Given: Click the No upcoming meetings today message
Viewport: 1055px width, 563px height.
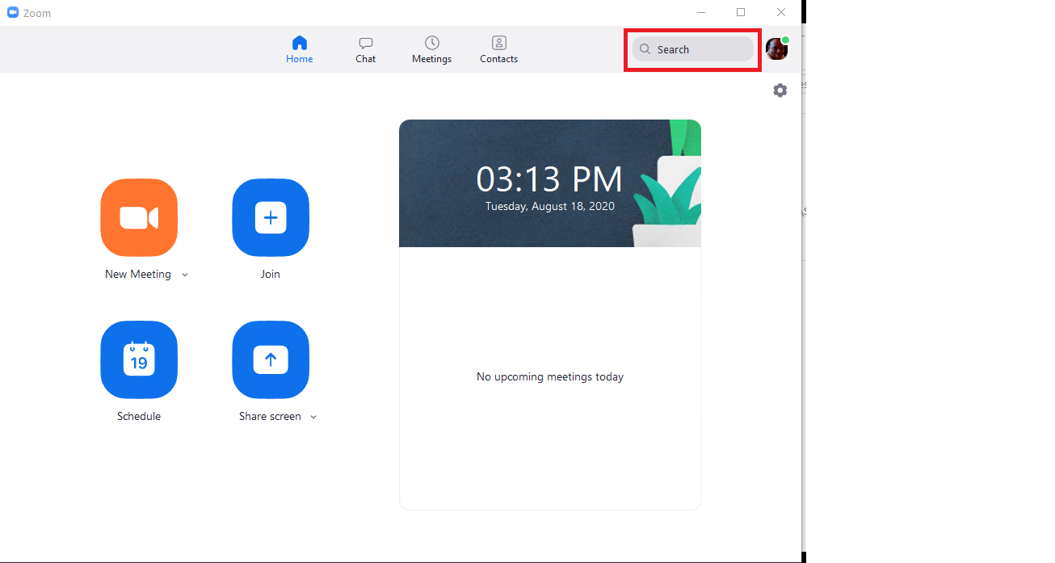Looking at the screenshot, I should tap(550, 376).
